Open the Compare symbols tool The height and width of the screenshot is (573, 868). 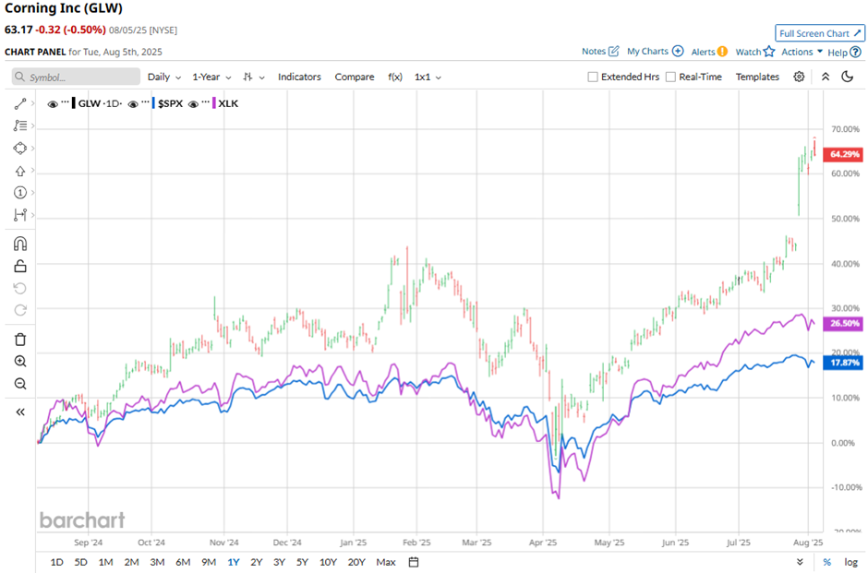pos(355,77)
